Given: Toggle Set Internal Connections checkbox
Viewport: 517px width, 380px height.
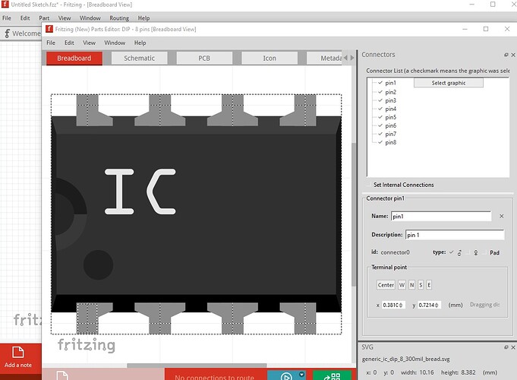Looking at the screenshot, I should (x=370, y=185).
